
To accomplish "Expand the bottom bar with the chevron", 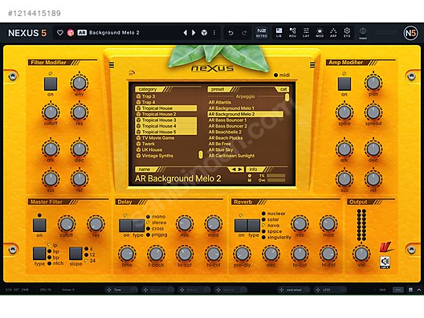I will point(419,290).
